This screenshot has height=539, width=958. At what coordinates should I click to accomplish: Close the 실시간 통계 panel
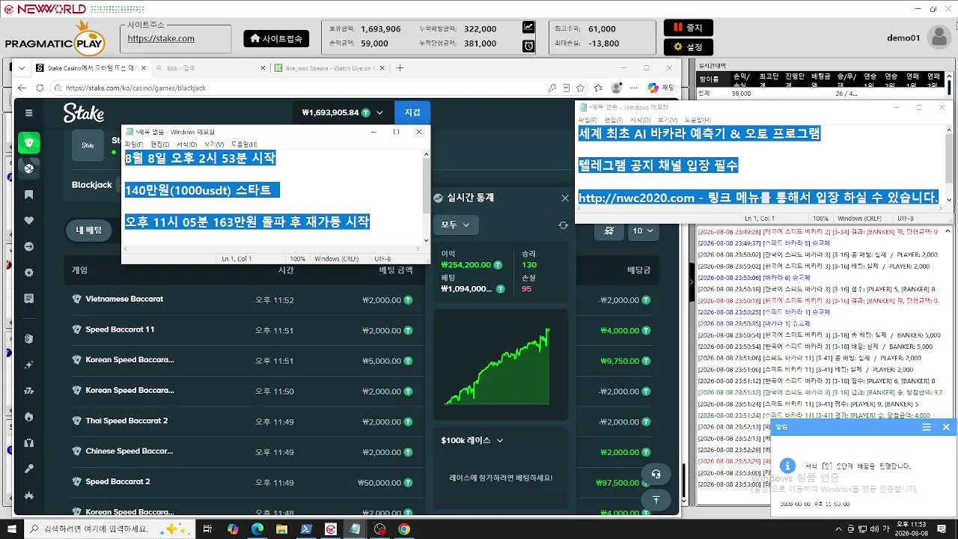pyautogui.click(x=565, y=198)
